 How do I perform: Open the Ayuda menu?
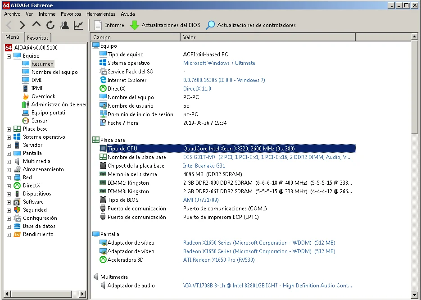128,14
